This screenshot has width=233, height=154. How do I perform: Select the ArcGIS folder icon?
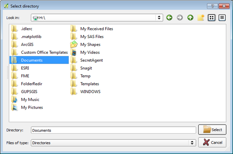click(15, 44)
